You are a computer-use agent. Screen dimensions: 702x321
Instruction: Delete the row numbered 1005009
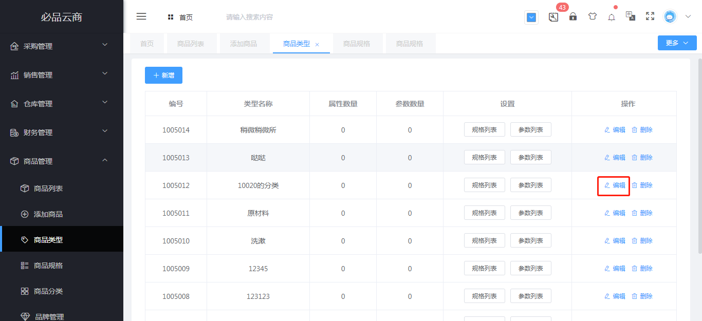coord(642,269)
